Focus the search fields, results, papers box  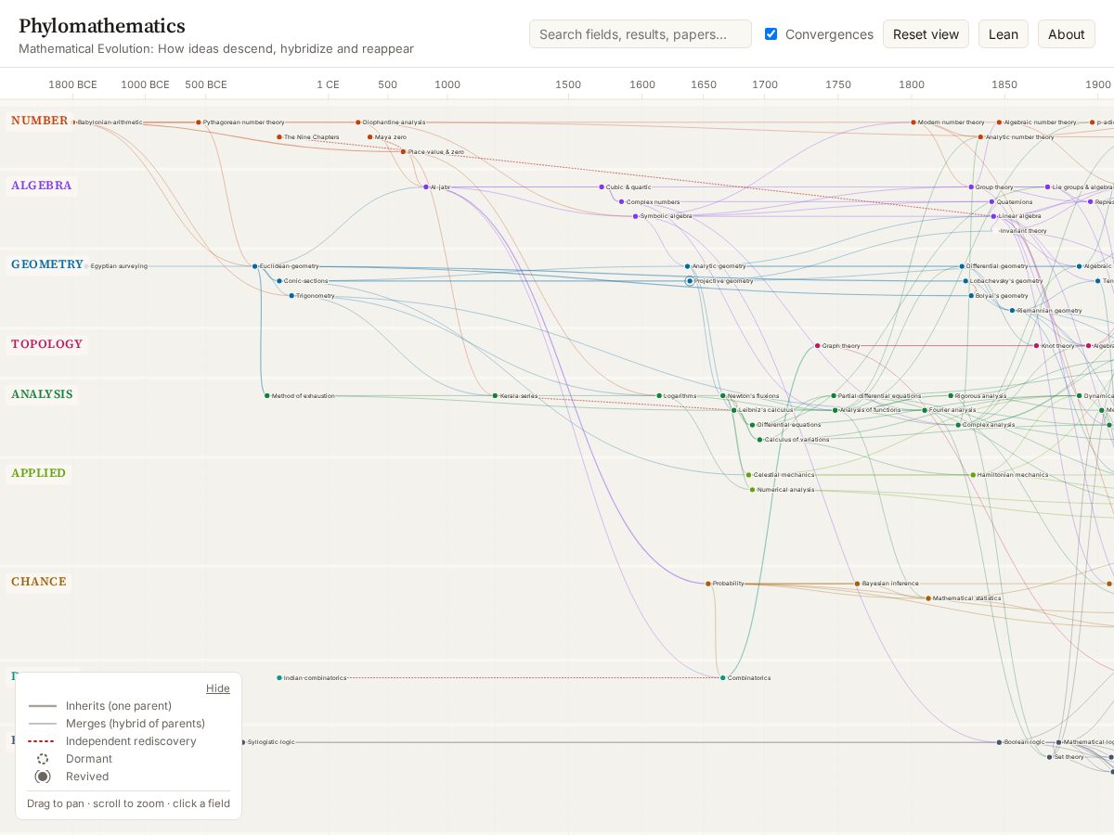641,34
